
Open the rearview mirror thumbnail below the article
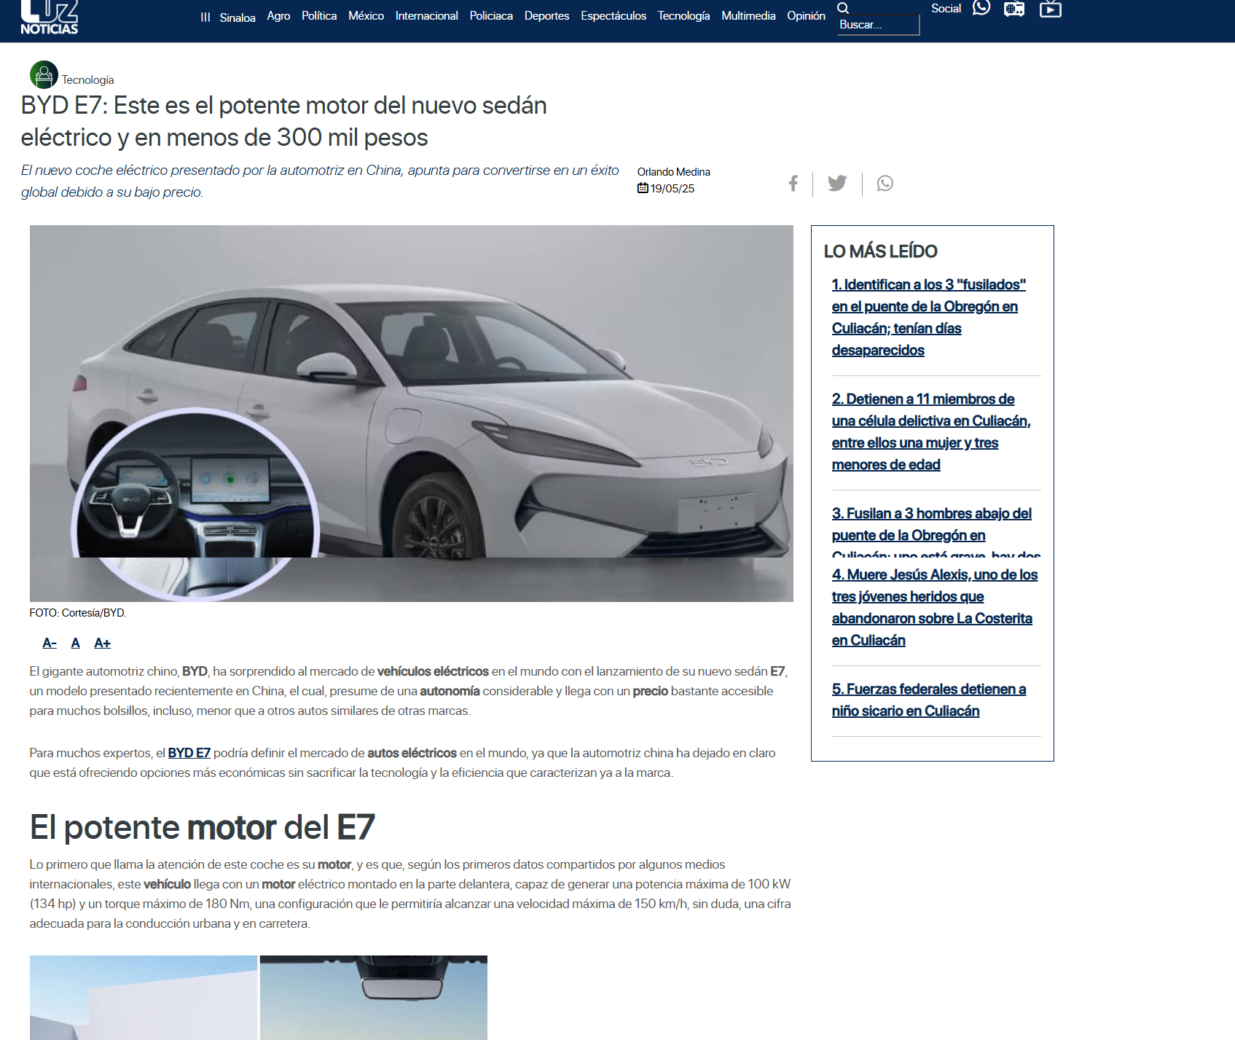coord(374,998)
